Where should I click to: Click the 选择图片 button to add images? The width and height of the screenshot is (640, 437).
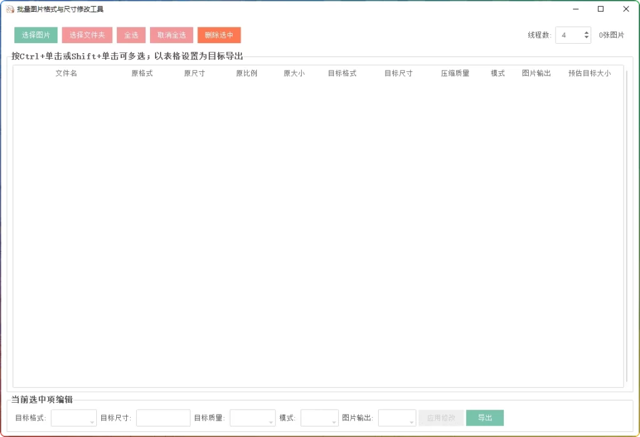[x=37, y=35]
